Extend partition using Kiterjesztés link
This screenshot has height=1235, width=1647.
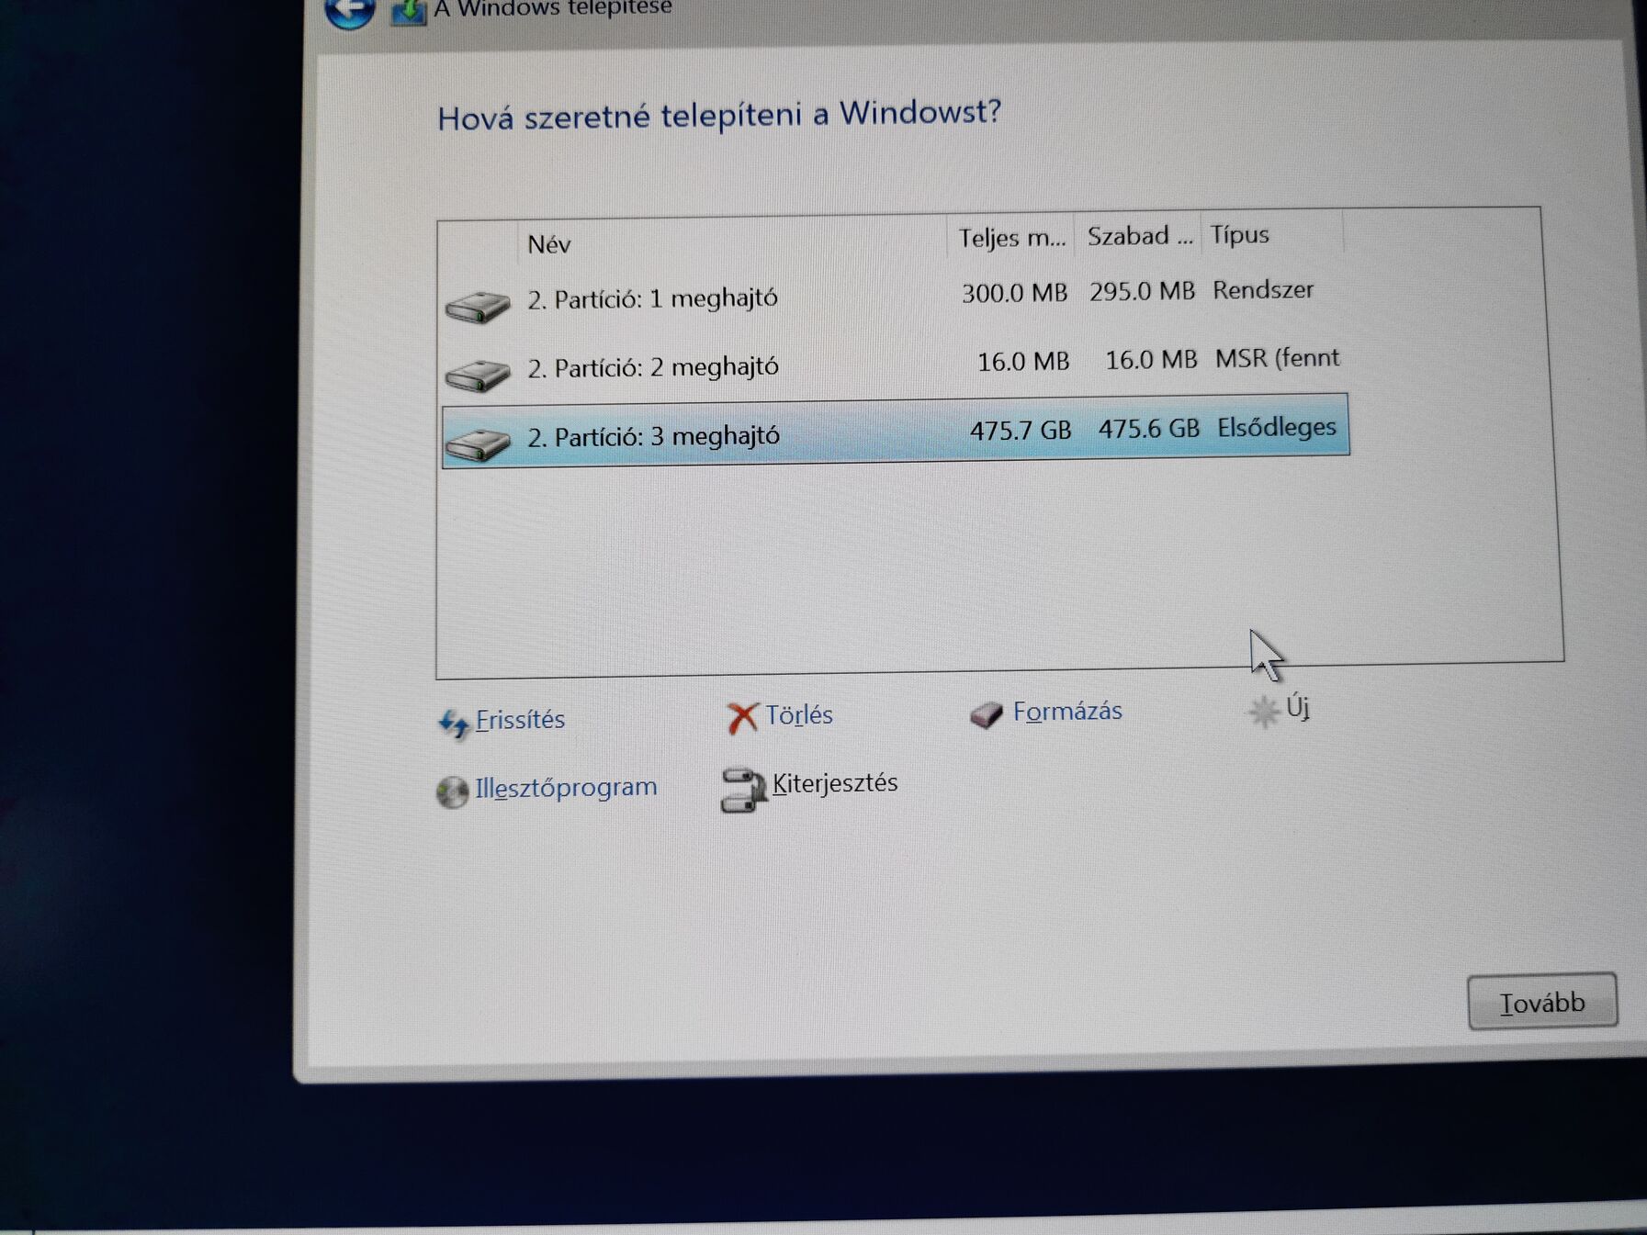(835, 783)
